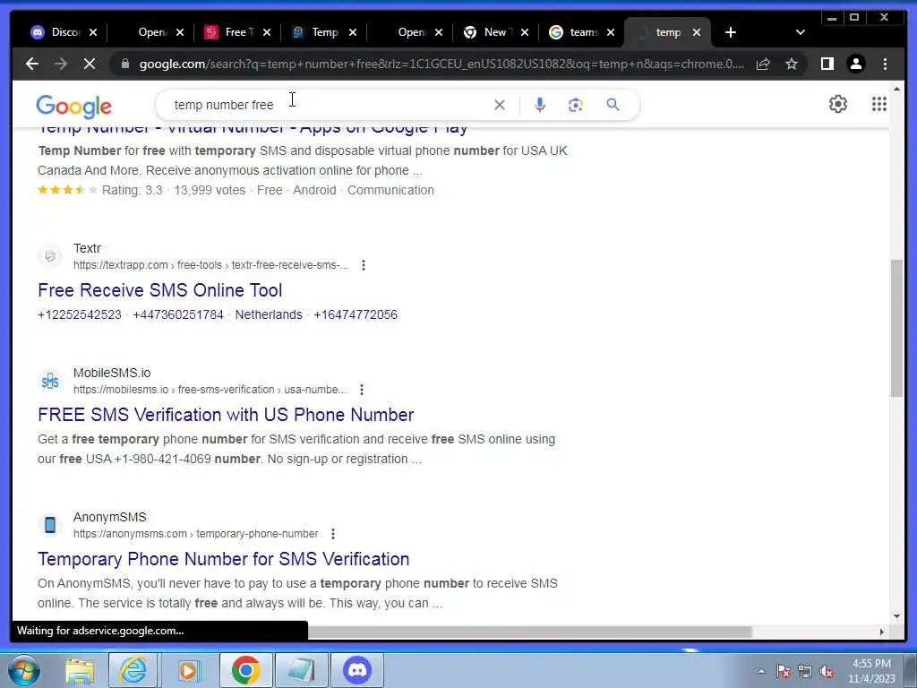Start voice search with the microphone
Image resolution: width=917 pixels, height=688 pixels.
point(540,105)
